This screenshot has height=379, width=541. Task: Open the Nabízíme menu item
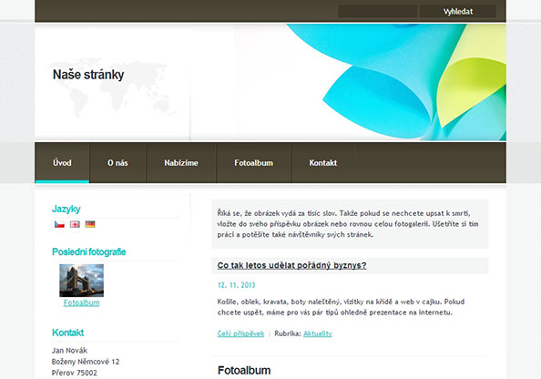point(181,162)
